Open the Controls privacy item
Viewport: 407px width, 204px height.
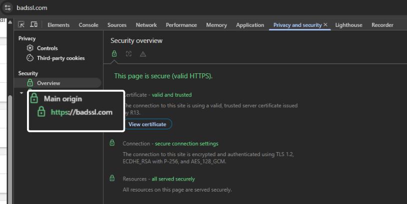point(47,48)
